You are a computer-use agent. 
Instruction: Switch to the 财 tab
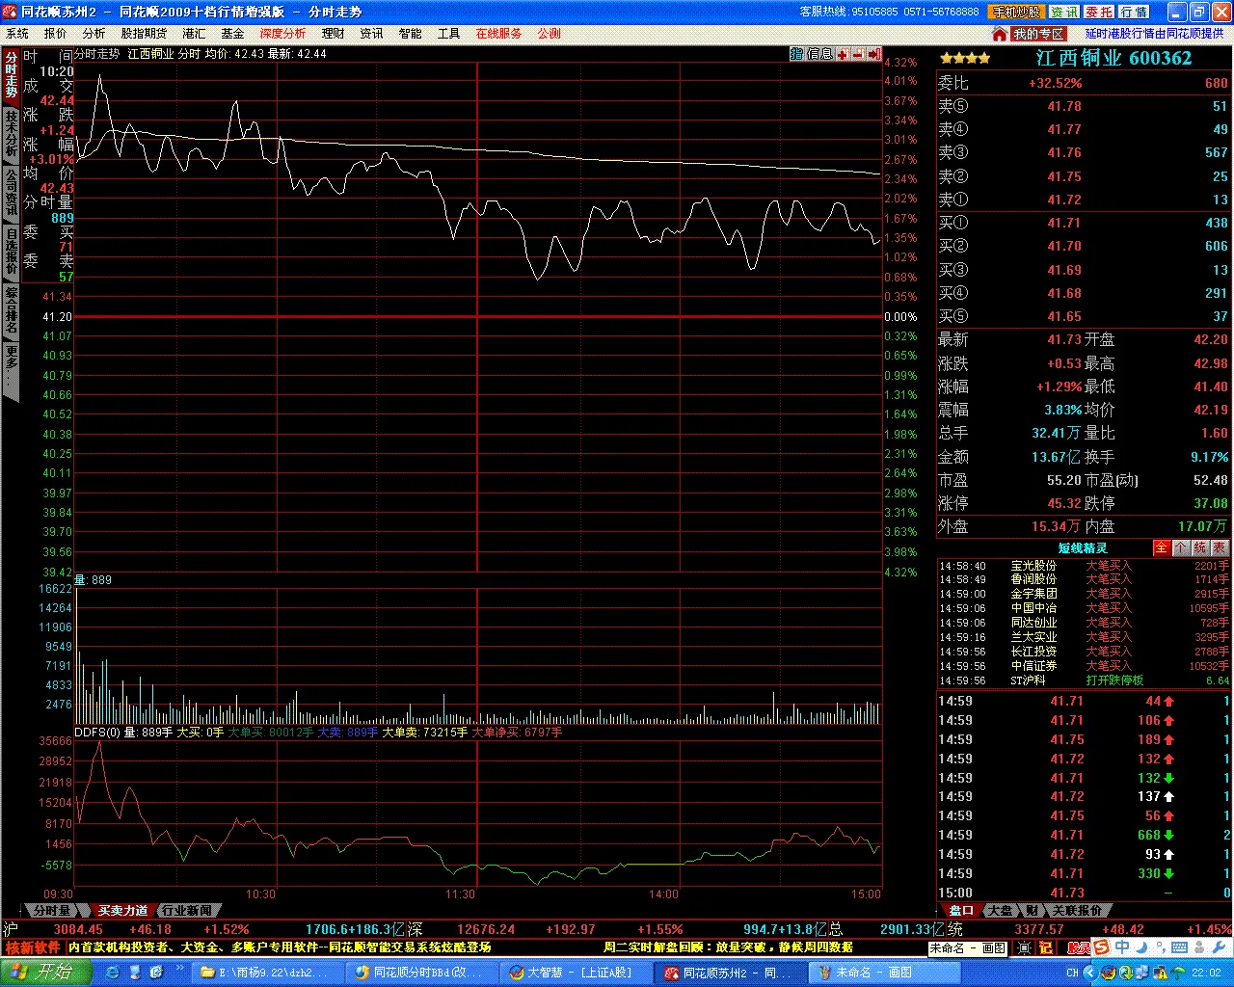pyautogui.click(x=1032, y=910)
